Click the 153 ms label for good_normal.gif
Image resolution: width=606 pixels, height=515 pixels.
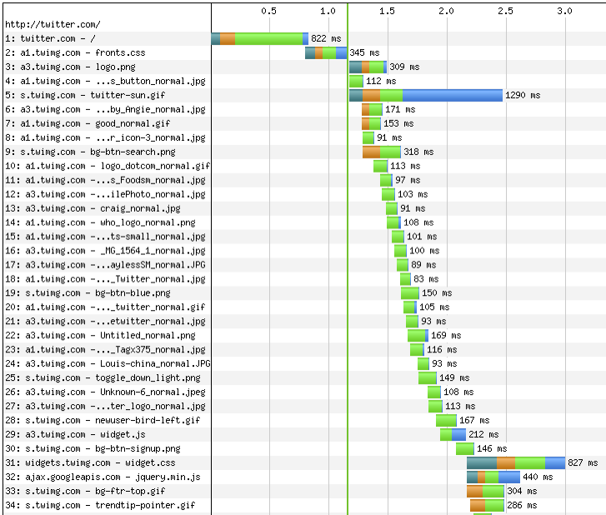click(398, 123)
